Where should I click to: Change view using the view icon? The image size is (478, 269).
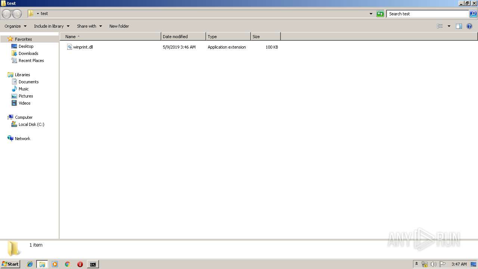click(440, 26)
